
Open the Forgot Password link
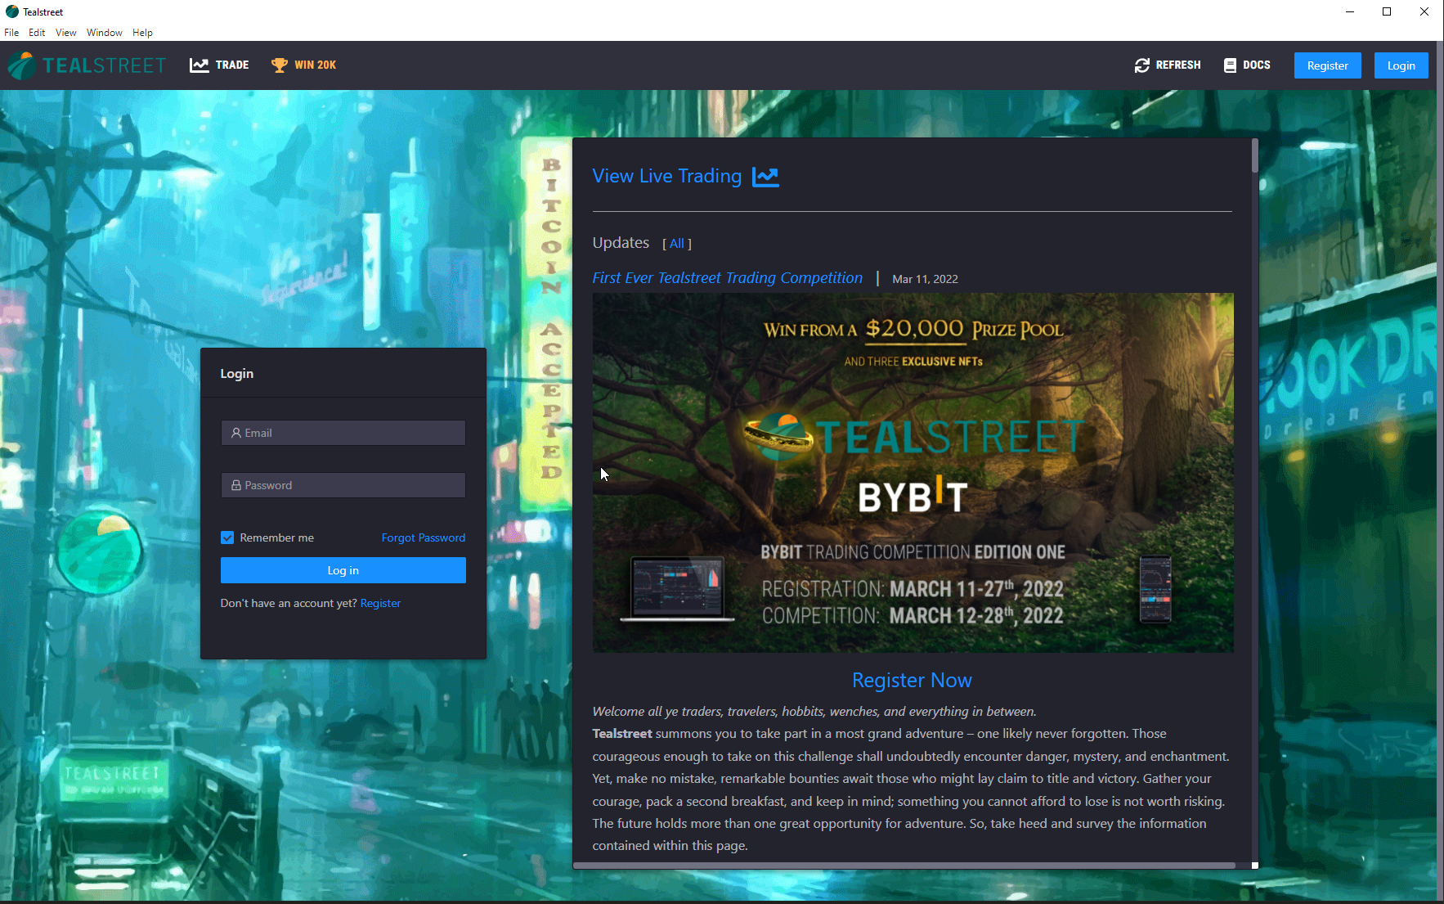coord(424,537)
